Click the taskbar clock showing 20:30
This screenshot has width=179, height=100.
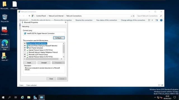coord(167,97)
